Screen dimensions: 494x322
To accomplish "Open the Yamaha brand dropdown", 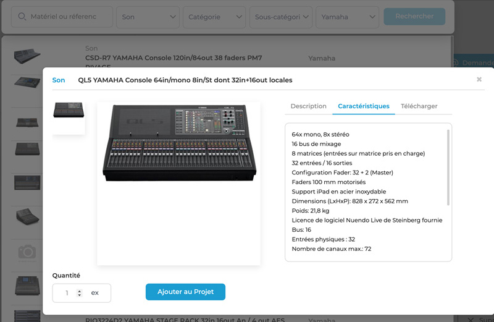I will 347,17.
